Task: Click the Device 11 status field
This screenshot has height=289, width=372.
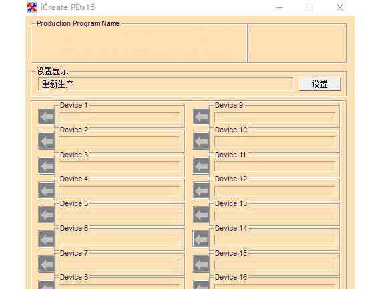Action: pos(275,167)
